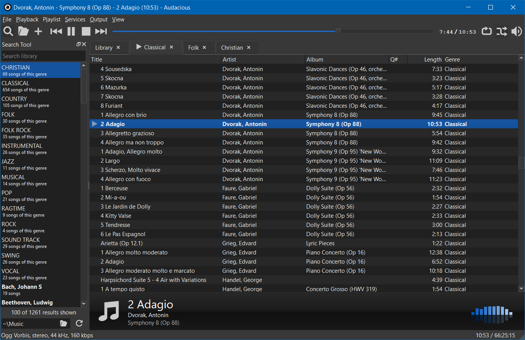Sort playlist by Genre column
Screen dimensions: 525x340
[481, 60]
